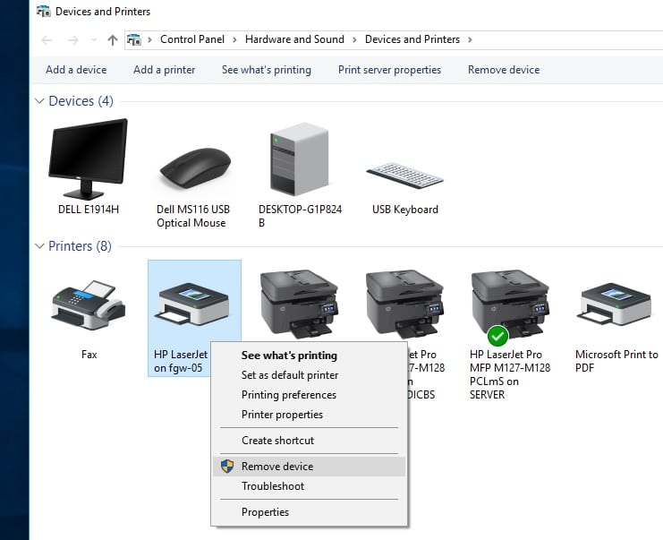663x540 pixels.
Task: Select the Fax printer icon
Action: (x=88, y=305)
